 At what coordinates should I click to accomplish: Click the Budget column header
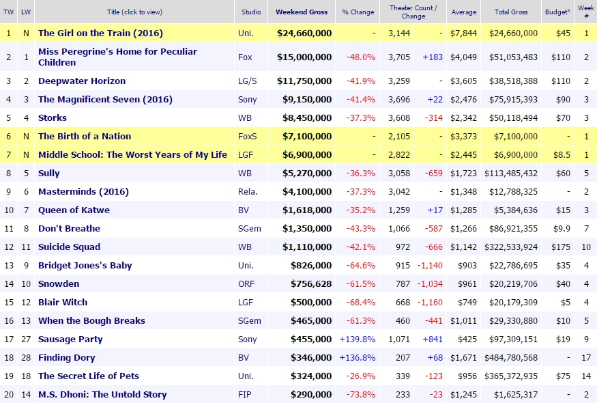coord(558,12)
